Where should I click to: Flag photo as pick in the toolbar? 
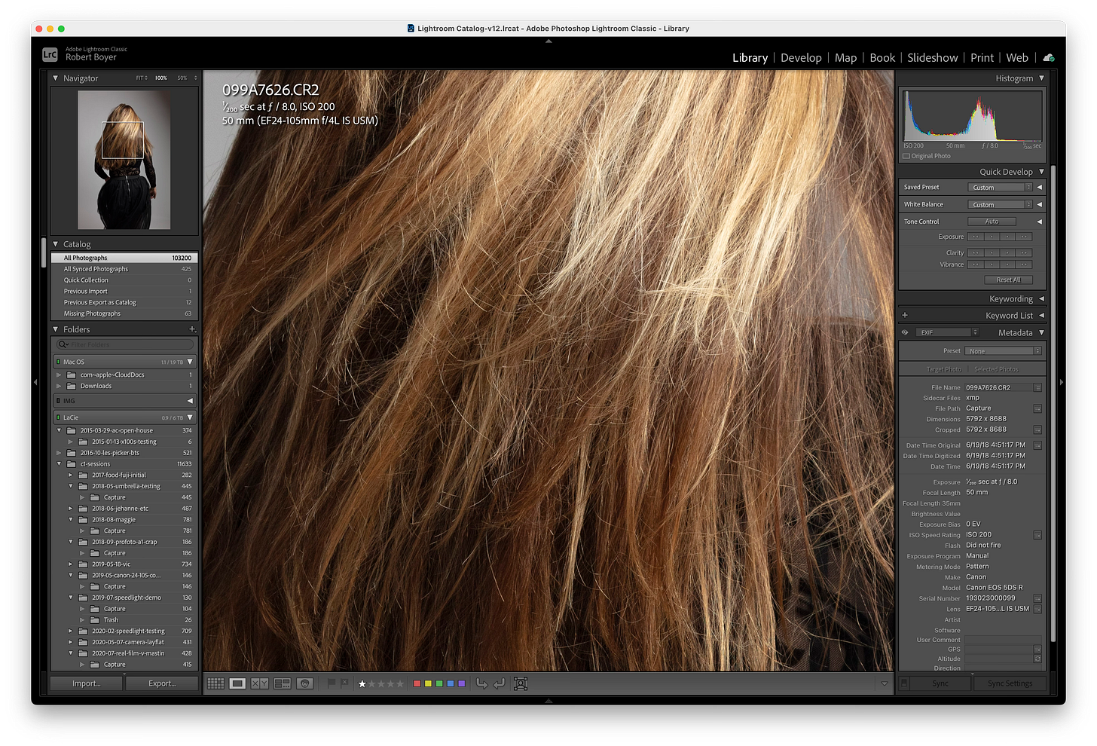pos(332,683)
